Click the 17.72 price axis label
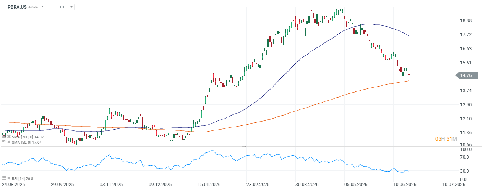The height and width of the screenshot is (191, 483). coord(466,35)
